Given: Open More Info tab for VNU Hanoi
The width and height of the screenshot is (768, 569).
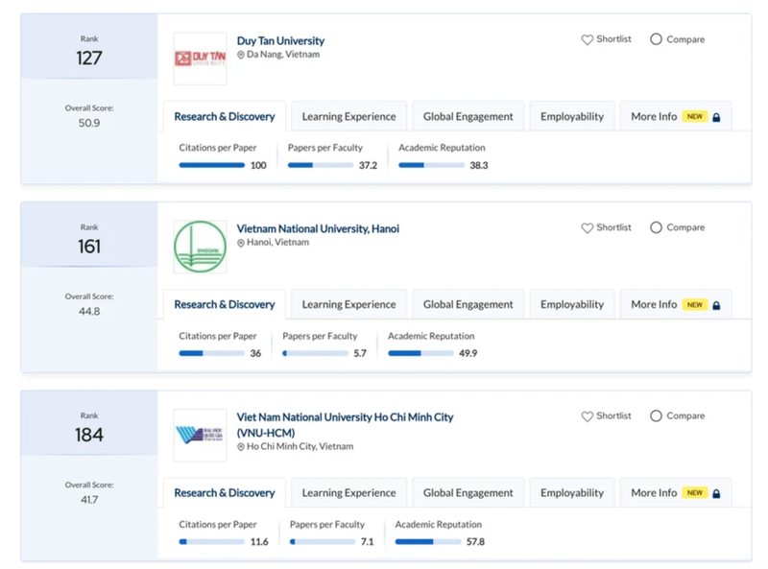Looking at the screenshot, I should point(676,304).
